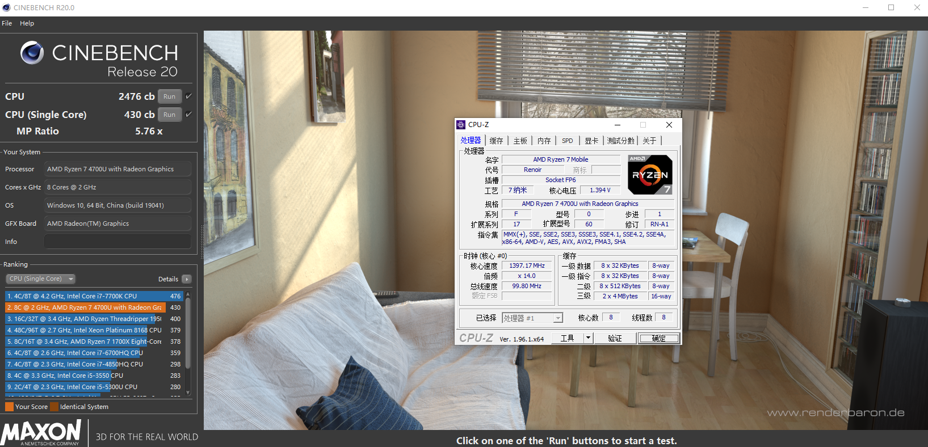Close the Cinebench window
Screen dimensions: 928x447
click(x=917, y=7)
